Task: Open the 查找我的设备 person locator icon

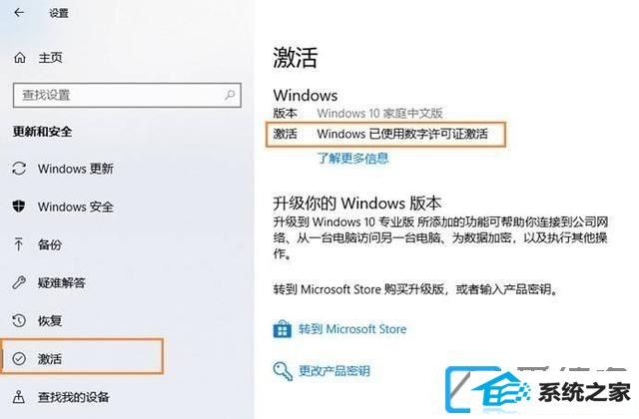Action: (x=19, y=397)
